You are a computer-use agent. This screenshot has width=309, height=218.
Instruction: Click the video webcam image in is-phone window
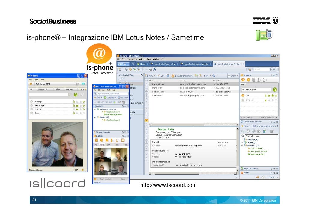57,144
